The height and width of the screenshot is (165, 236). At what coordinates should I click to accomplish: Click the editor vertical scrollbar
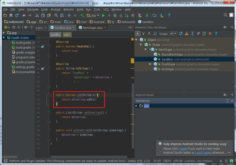point(133,116)
